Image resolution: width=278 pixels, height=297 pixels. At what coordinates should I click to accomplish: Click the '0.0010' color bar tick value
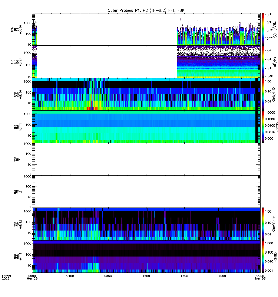270,132
